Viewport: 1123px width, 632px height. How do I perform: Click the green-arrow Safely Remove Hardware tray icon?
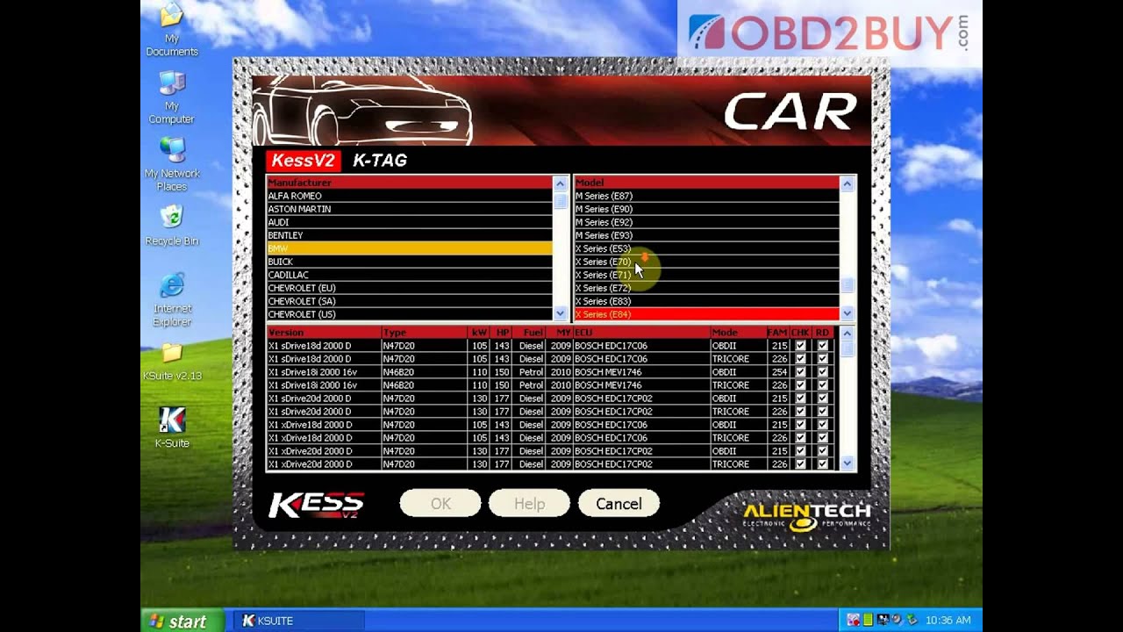(912, 621)
